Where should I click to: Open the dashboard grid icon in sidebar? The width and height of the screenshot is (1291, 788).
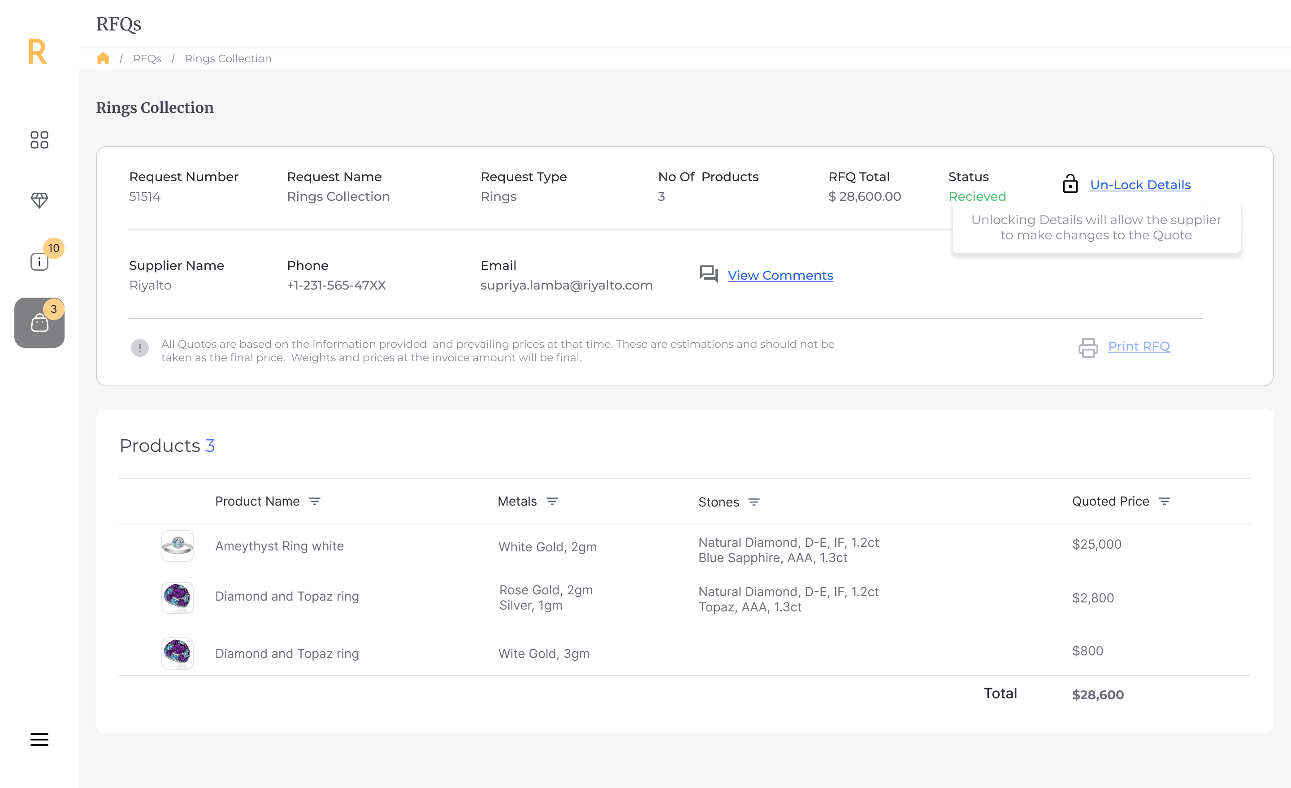(x=39, y=140)
